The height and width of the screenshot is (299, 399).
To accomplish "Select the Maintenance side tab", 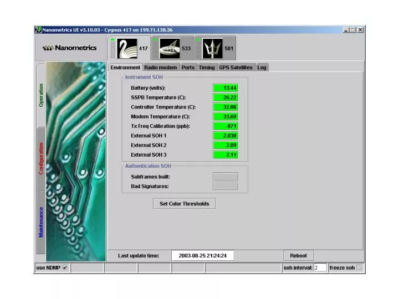I will coord(41,222).
